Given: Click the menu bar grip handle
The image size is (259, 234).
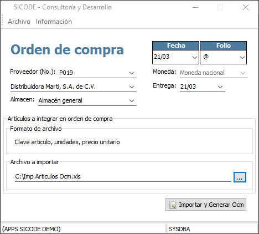Looking at the screenshot, I should tap(2, 20).
